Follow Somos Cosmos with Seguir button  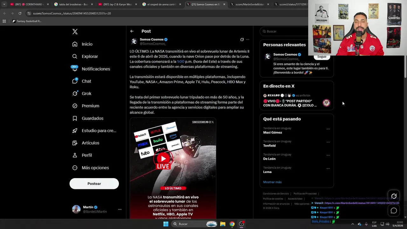[x=322, y=57]
